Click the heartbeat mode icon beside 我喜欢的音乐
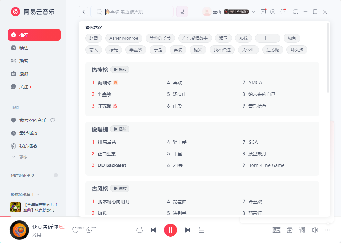Image resolution: width=341 pixels, height=243 pixels. [x=53, y=120]
